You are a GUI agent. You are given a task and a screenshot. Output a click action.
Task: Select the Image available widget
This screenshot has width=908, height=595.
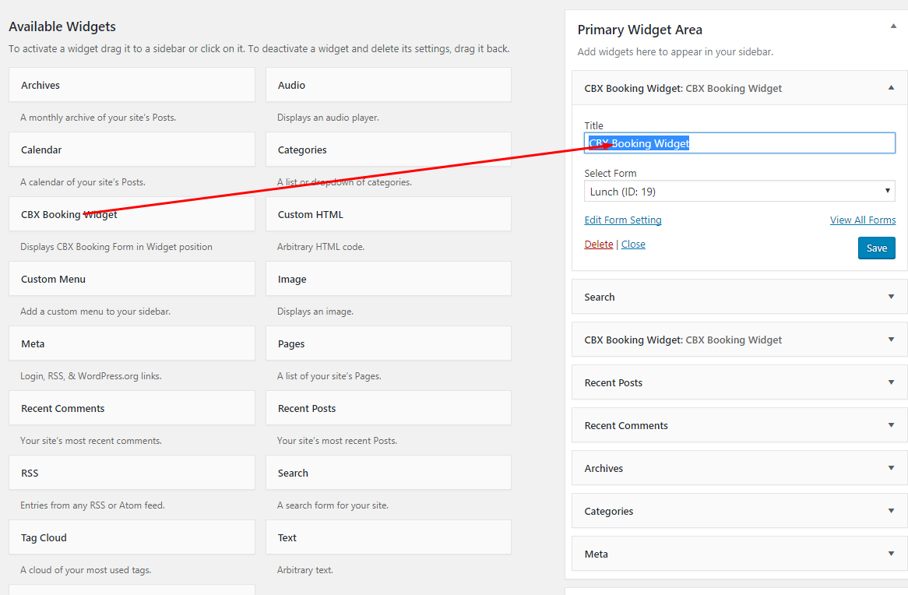tap(389, 279)
